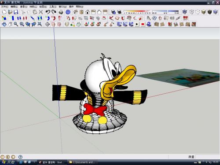Click the red up-down arrows plugin icon

[25, 18]
